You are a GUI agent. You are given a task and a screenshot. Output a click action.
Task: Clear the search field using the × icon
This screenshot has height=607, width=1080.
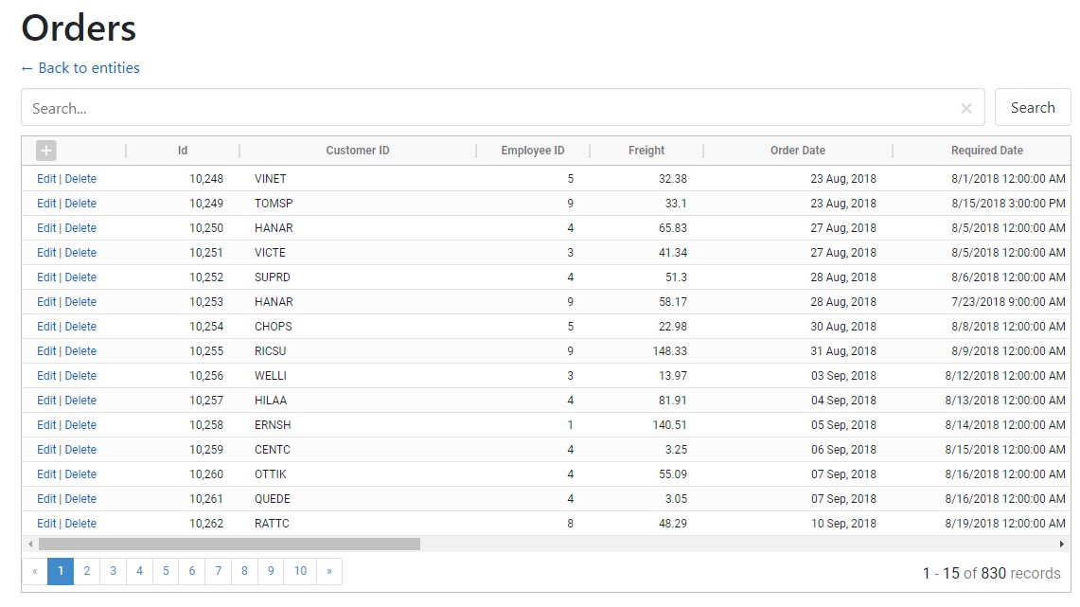pyautogui.click(x=966, y=107)
